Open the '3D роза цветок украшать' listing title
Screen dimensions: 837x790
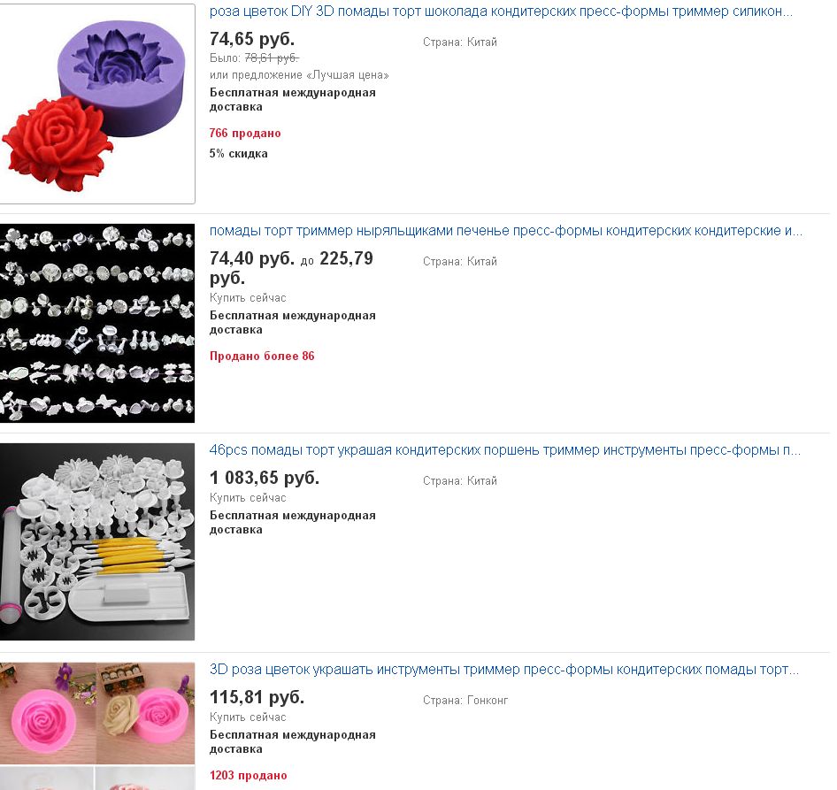tap(504, 670)
